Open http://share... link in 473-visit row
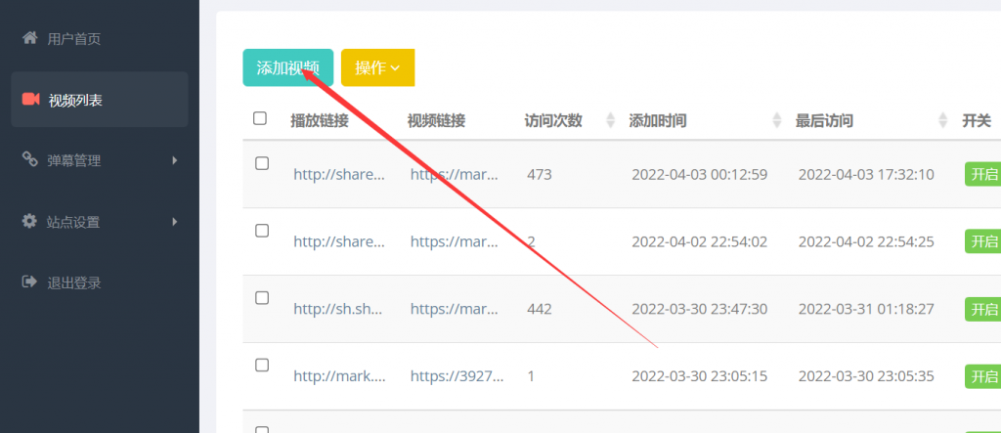 pos(339,175)
